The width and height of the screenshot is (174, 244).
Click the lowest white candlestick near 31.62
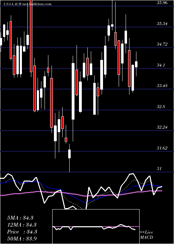coord(70,158)
